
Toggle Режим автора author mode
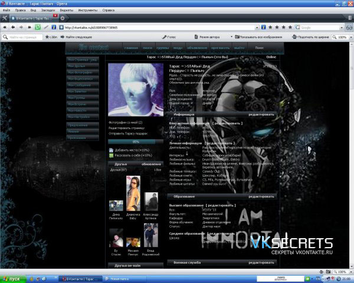click(x=207, y=37)
